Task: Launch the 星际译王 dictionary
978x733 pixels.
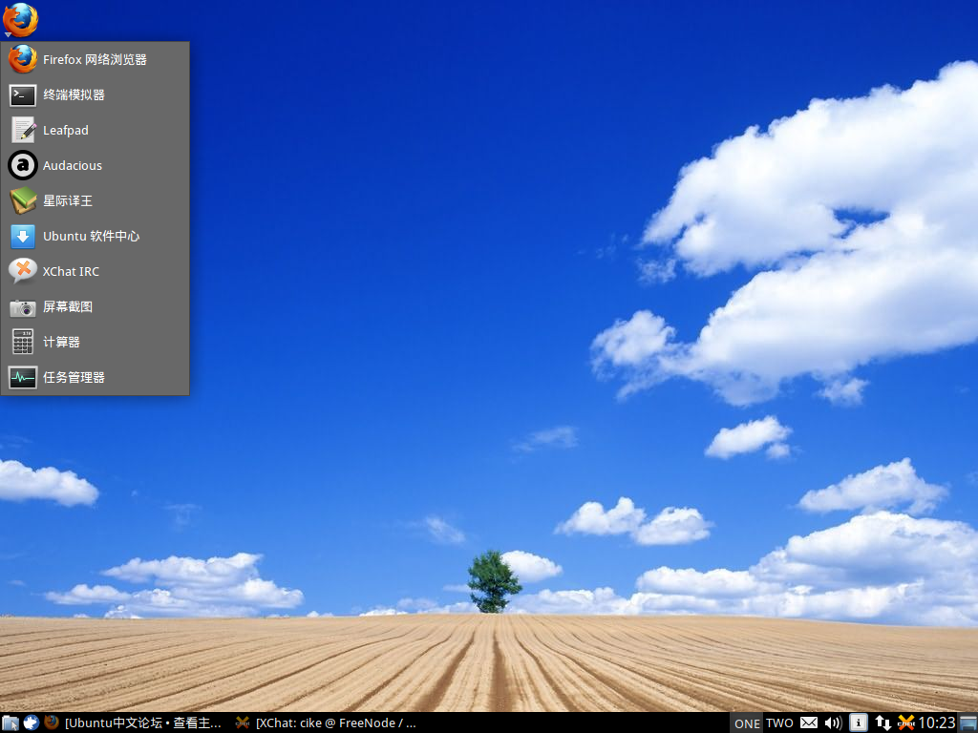Action: [x=95, y=201]
